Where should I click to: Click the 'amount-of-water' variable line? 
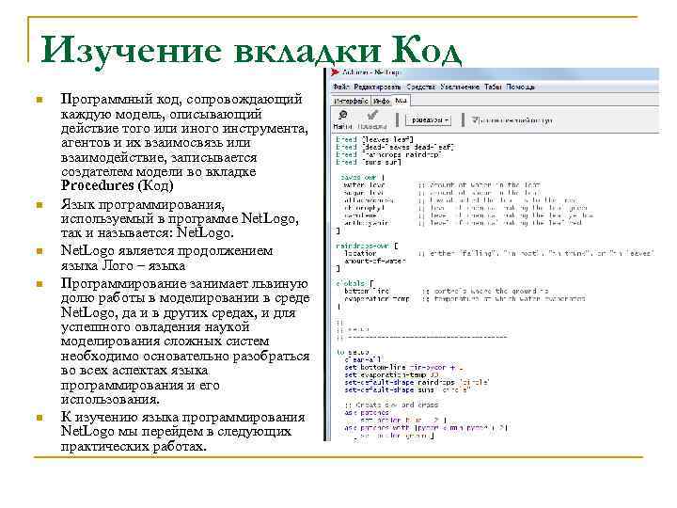coord(374,261)
